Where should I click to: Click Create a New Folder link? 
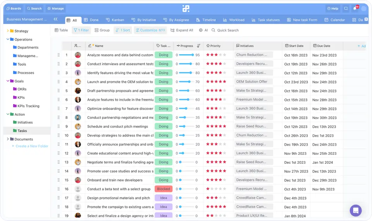pos(30,146)
